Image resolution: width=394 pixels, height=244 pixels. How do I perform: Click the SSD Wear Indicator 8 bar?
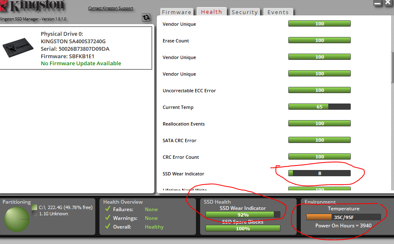click(320, 173)
